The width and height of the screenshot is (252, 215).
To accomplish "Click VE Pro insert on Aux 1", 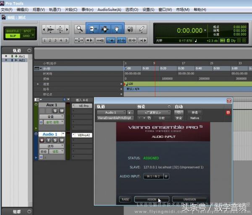I will (x=84, y=106).
